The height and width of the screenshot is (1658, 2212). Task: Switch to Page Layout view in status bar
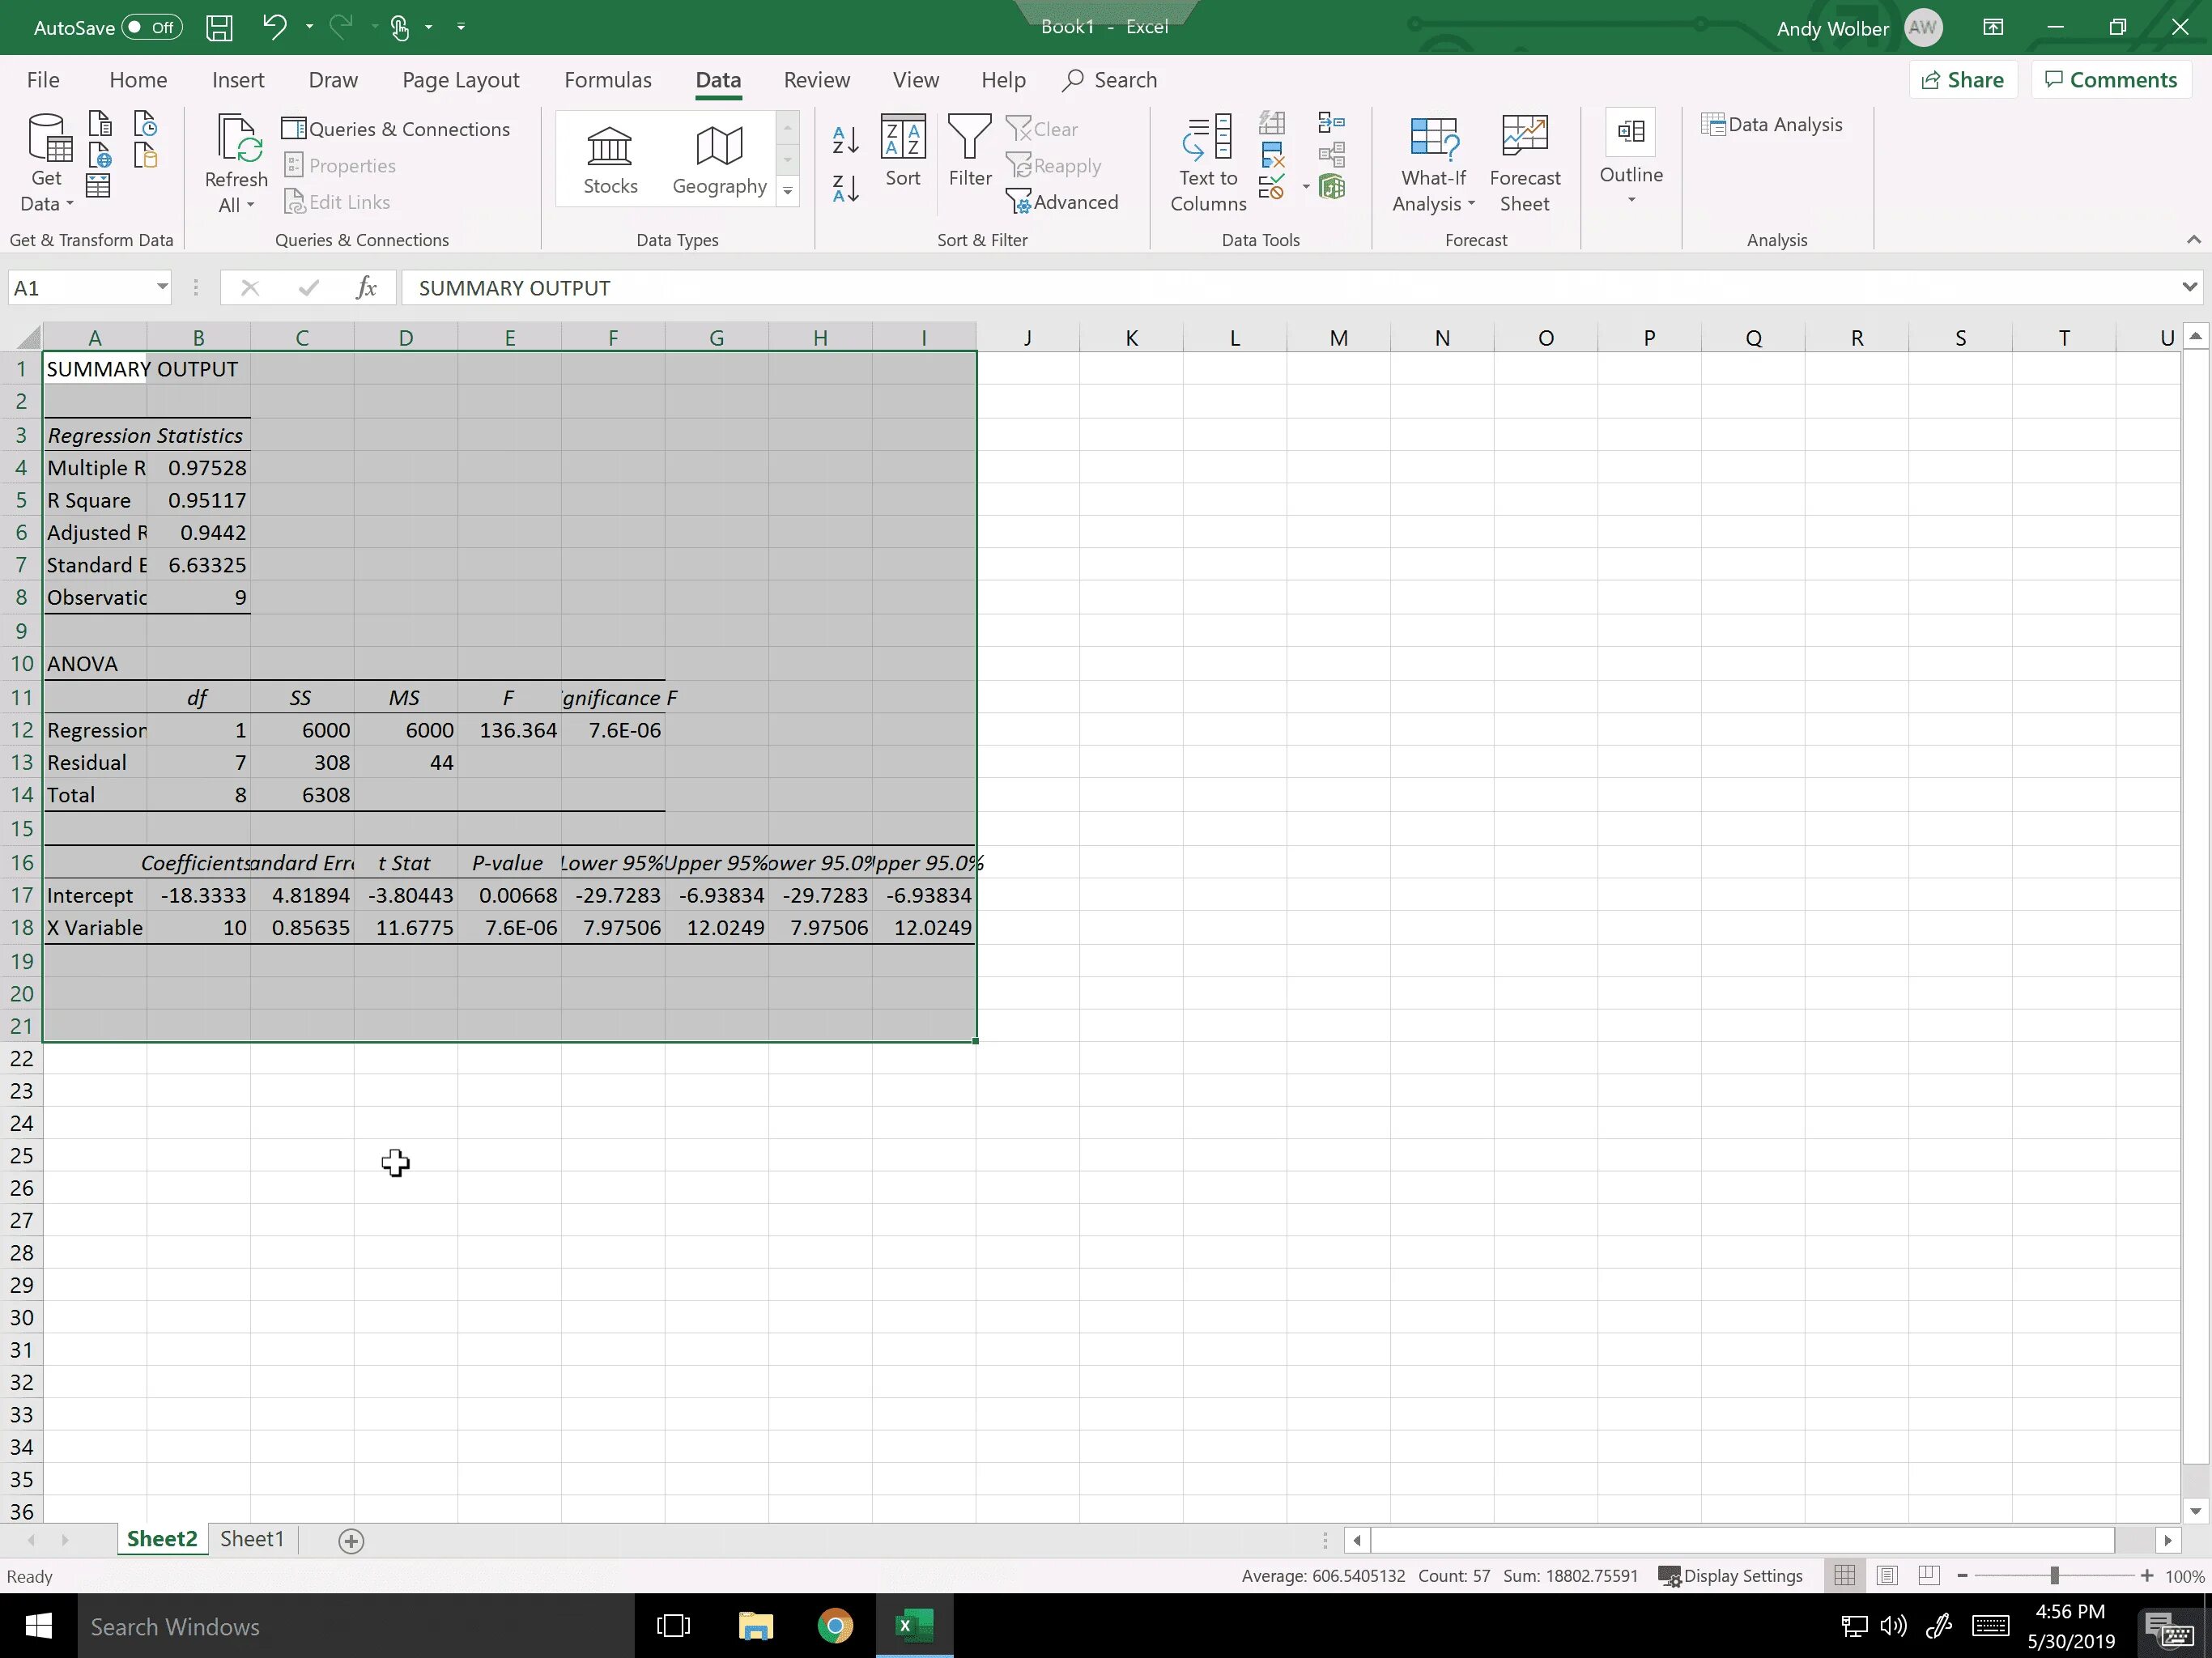pyautogui.click(x=1887, y=1576)
